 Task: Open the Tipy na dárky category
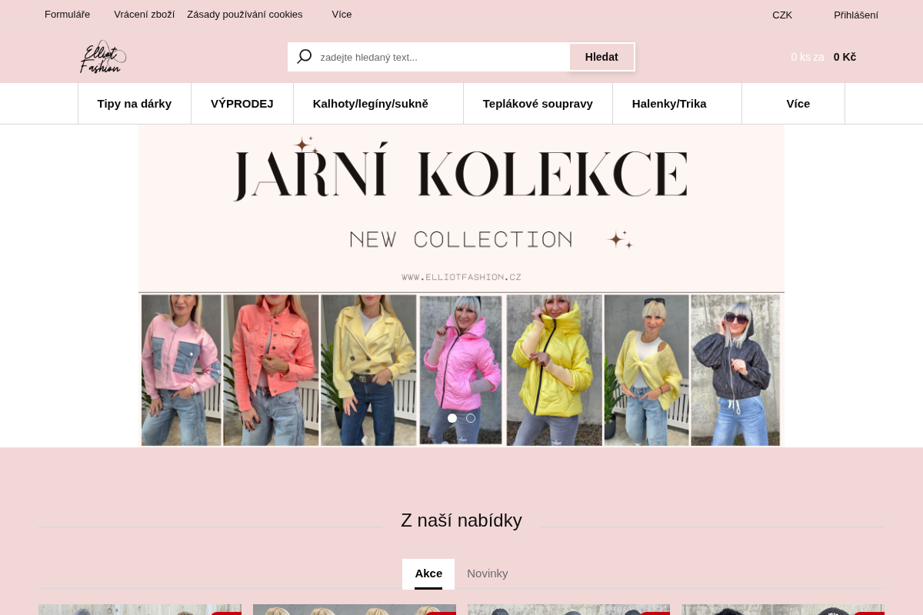[x=135, y=104]
